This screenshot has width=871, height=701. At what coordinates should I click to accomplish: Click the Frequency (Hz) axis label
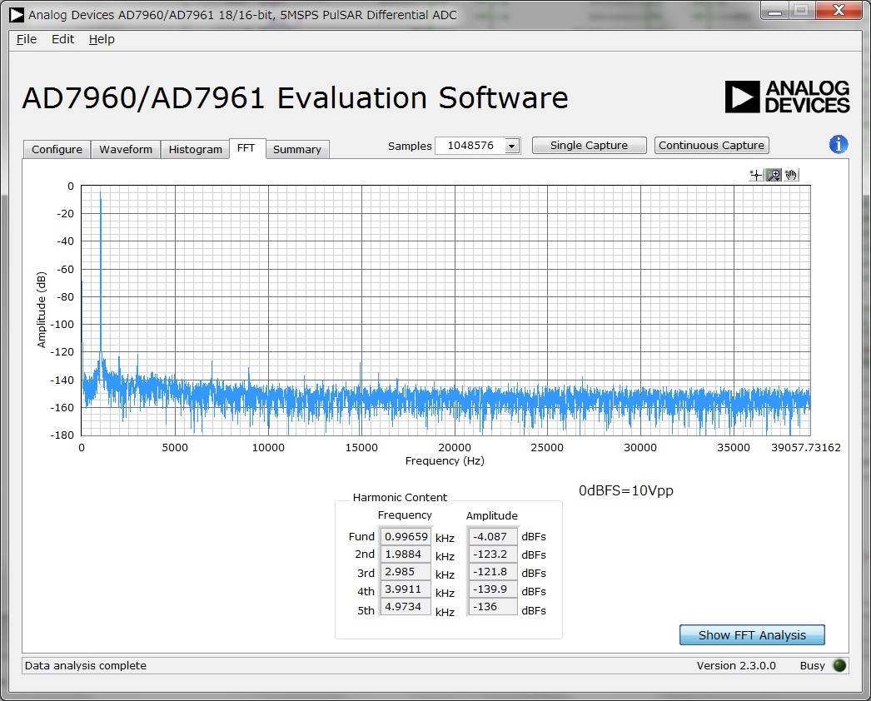coord(445,461)
